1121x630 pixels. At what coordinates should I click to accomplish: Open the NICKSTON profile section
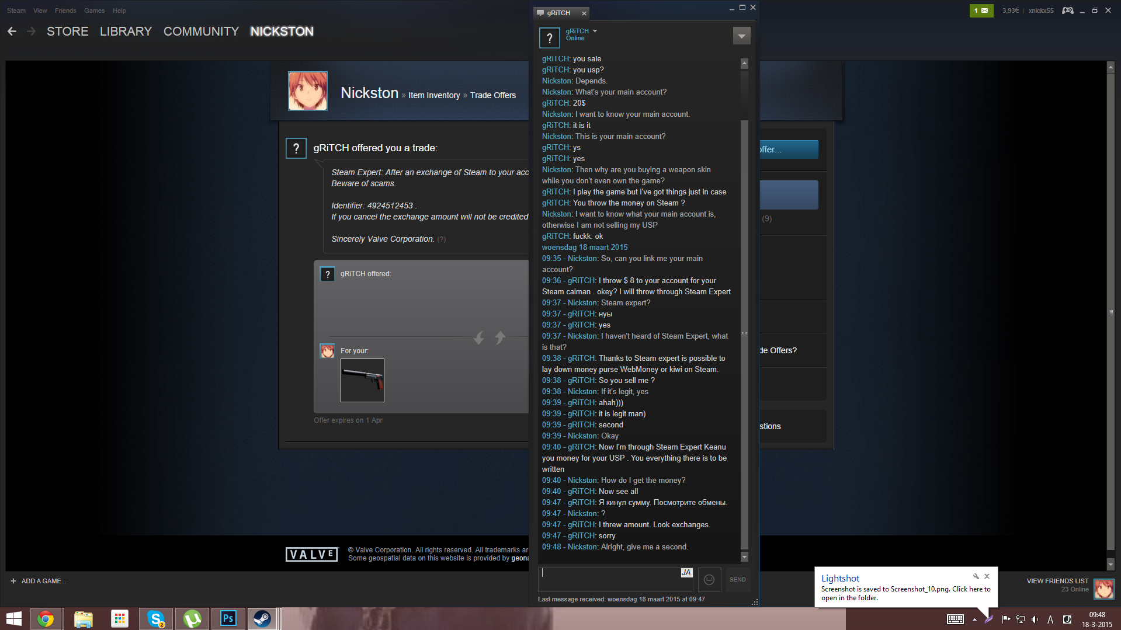(282, 32)
